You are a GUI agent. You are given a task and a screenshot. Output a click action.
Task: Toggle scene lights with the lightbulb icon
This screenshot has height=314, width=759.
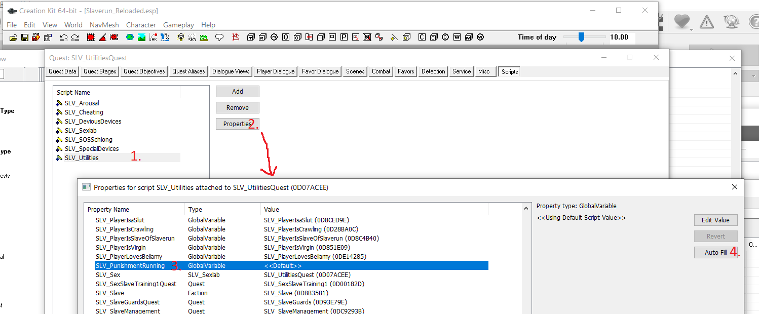point(180,37)
